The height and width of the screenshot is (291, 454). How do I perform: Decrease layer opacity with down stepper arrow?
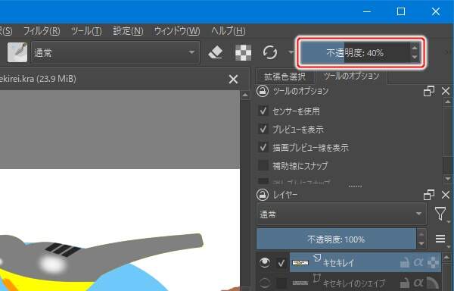[x=421, y=244]
